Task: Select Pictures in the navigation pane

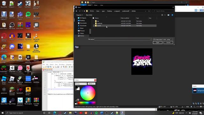Action: [x=82, y=31]
